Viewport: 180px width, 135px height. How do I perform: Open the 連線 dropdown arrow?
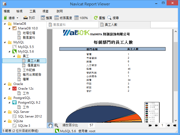coord(18,18)
